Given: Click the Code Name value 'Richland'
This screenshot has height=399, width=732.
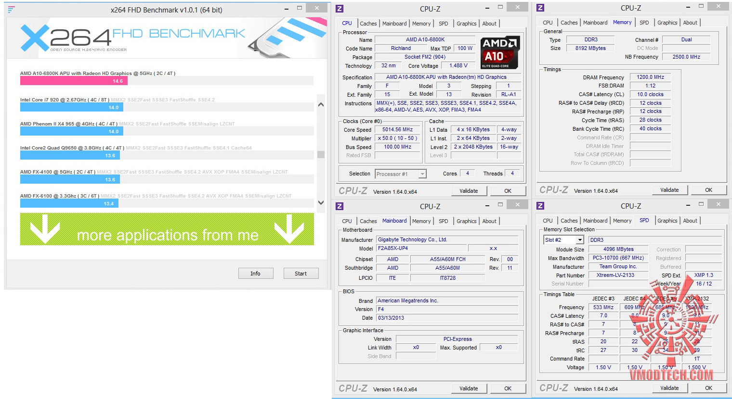Looking at the screenshot, I should coord(401,49).
